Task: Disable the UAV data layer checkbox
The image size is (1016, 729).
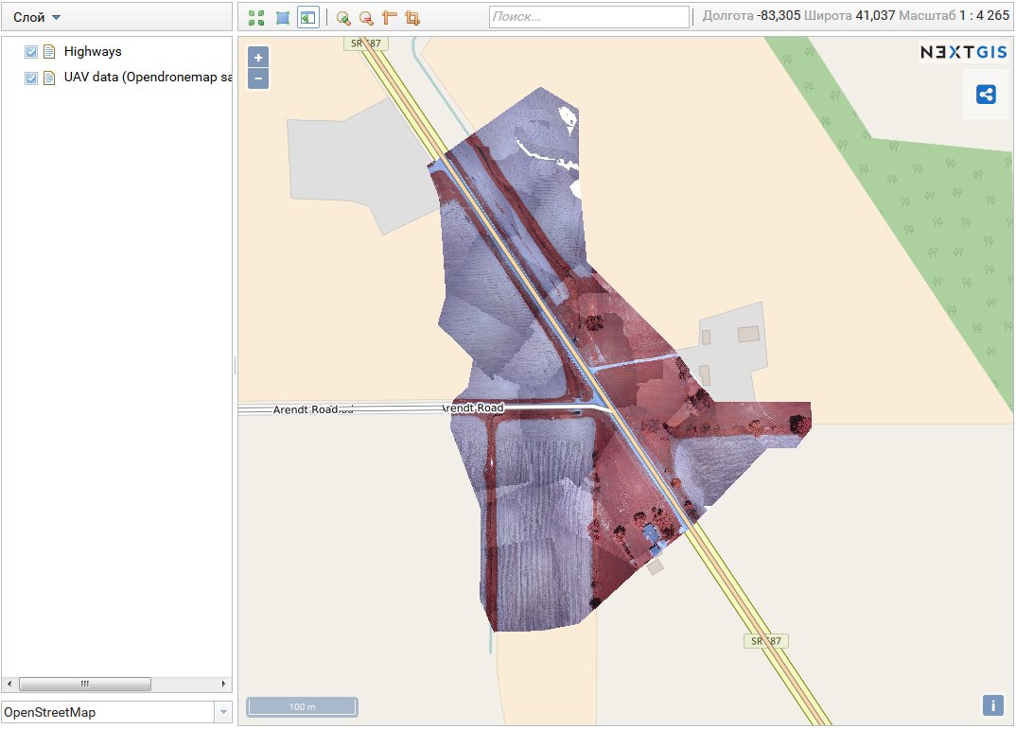Action: (29, 78)
